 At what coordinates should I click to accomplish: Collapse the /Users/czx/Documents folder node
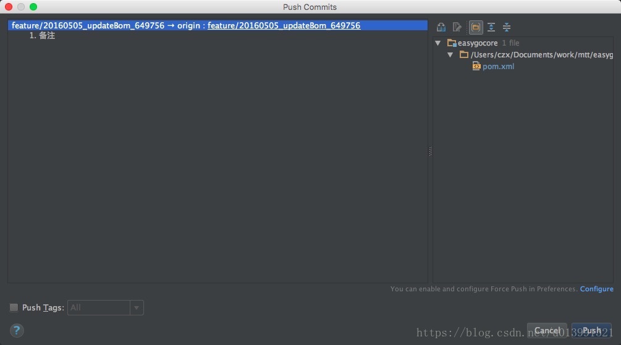450,54
